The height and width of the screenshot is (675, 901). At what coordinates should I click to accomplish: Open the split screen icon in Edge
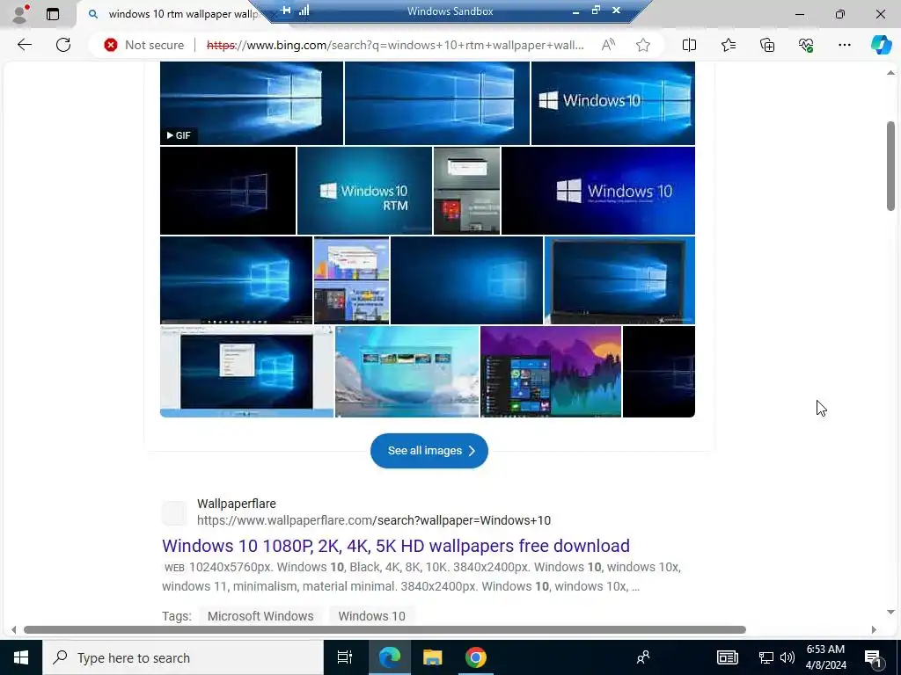(x=689, y=45)
